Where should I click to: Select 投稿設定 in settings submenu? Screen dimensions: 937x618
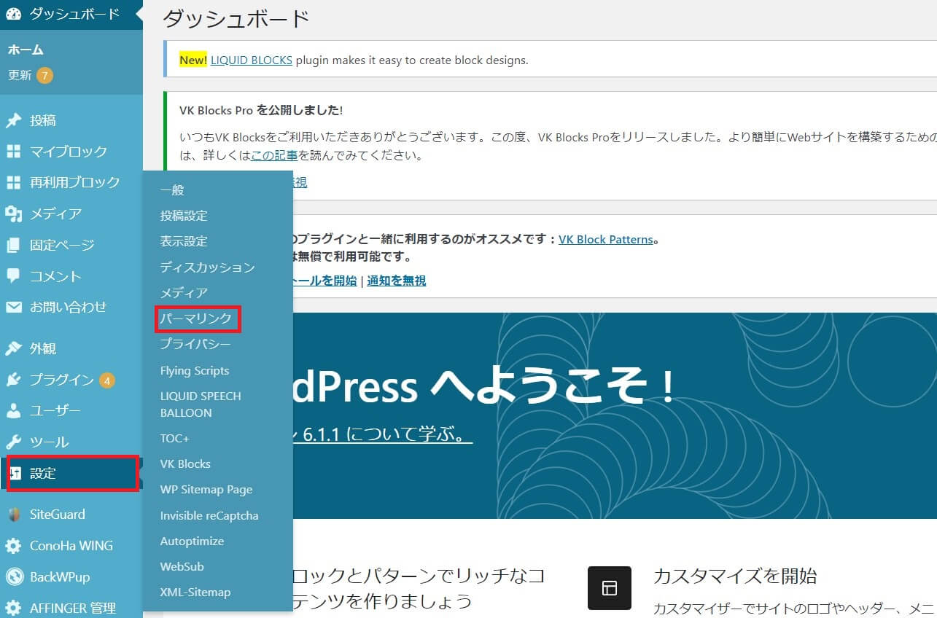point(184,216)
